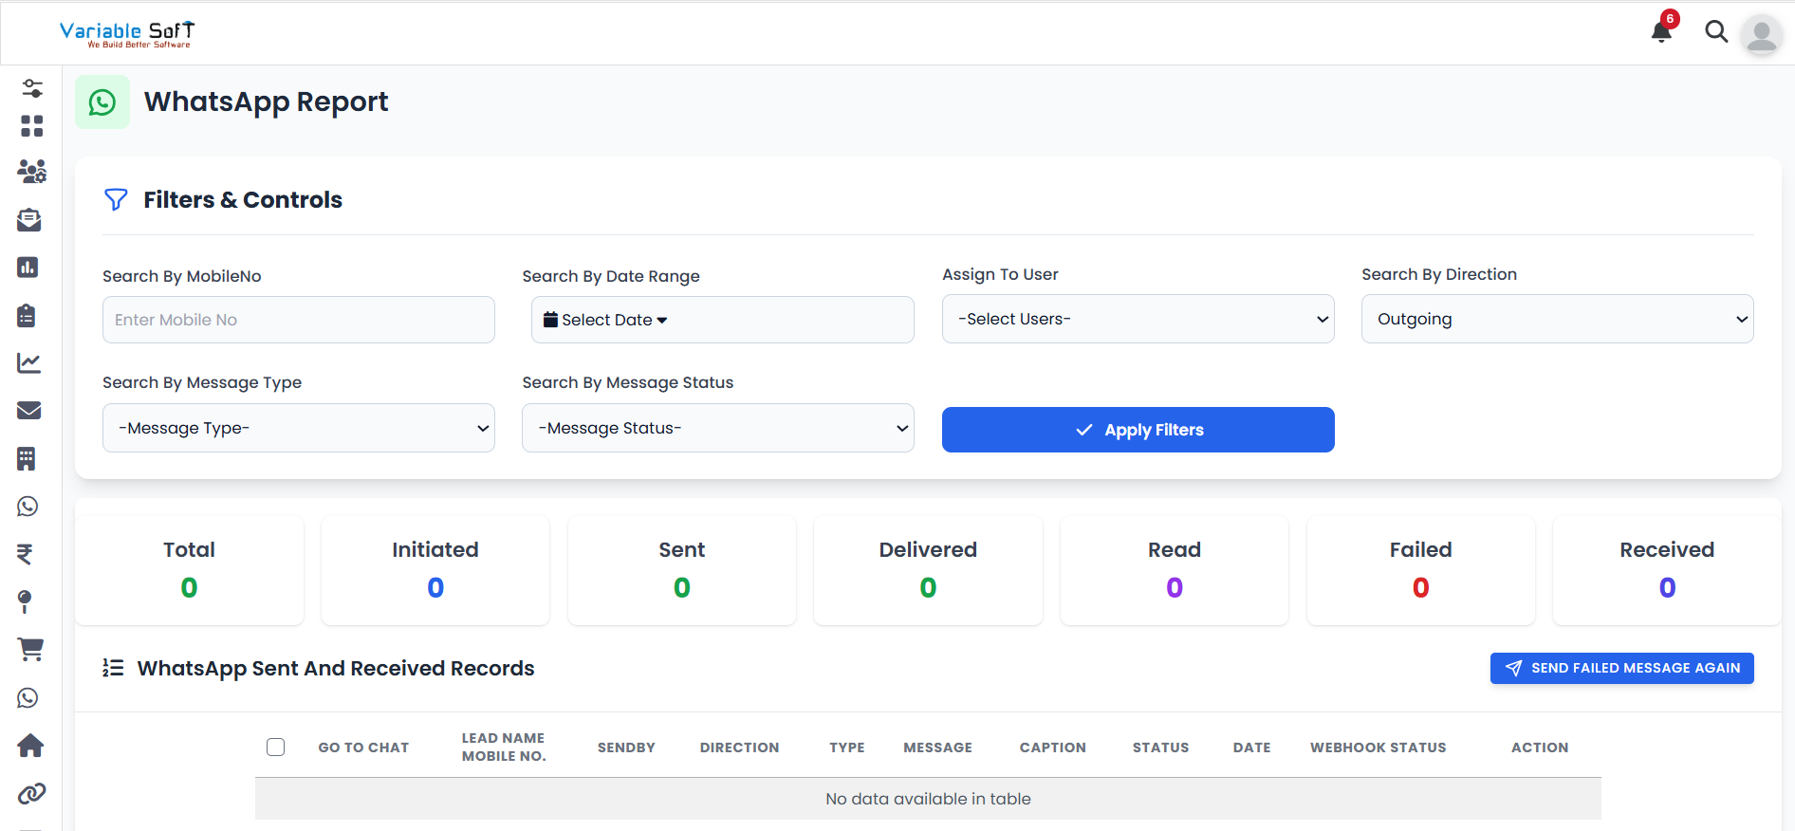The height and width of the screenshot is (831, 1795).
Task: Click the rupee payments sidebar icon
Action: [26, 554]
